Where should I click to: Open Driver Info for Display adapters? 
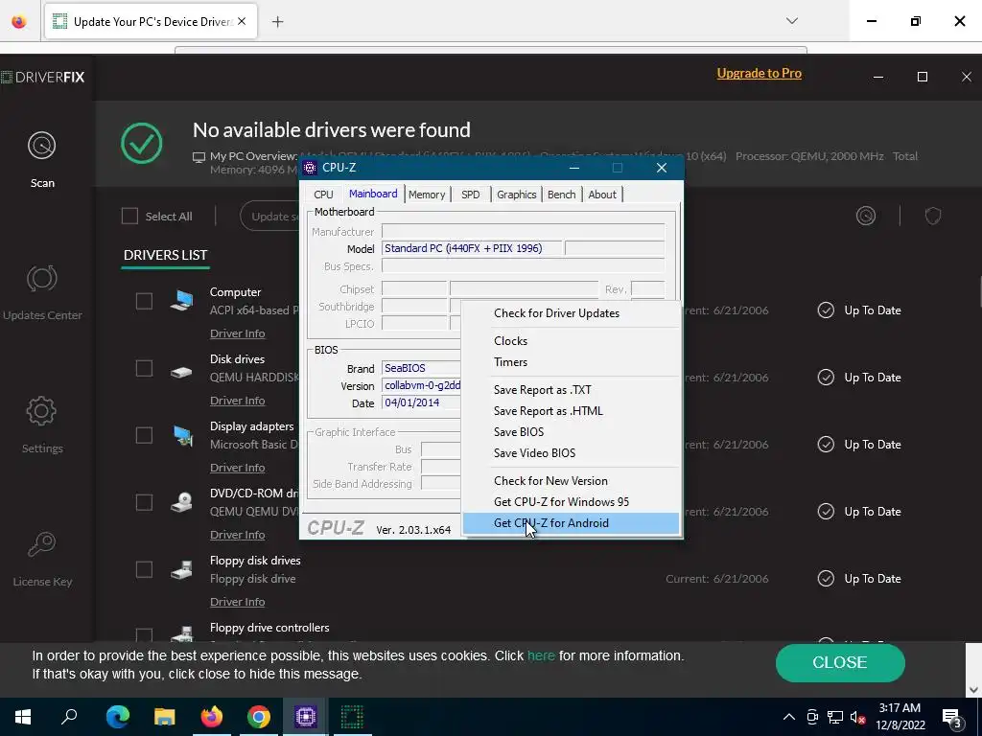(238, 468)
